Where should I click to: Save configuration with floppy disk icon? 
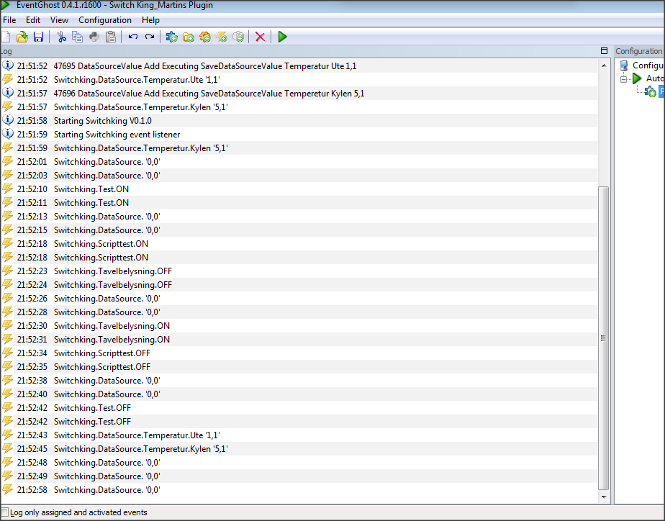(39, 37)
